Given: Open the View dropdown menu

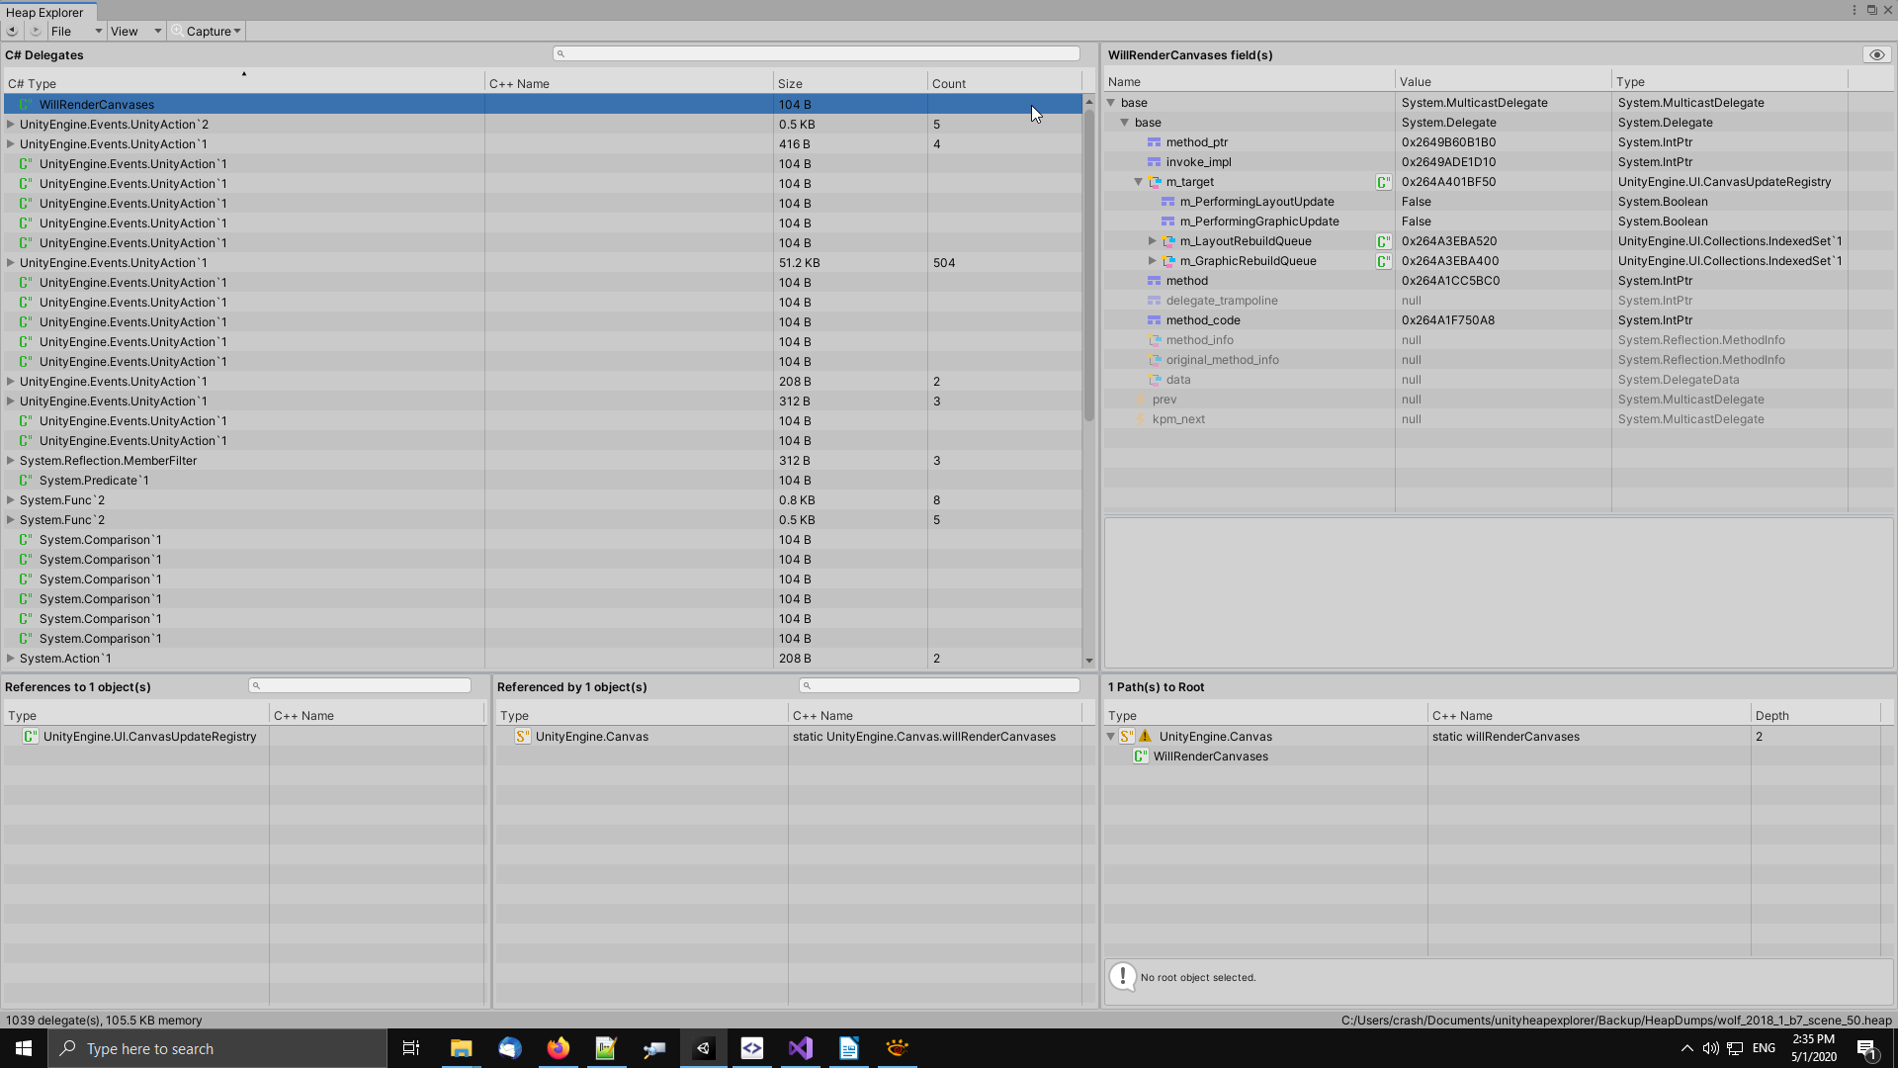Looking at the screenshot, I should (135, 31).
